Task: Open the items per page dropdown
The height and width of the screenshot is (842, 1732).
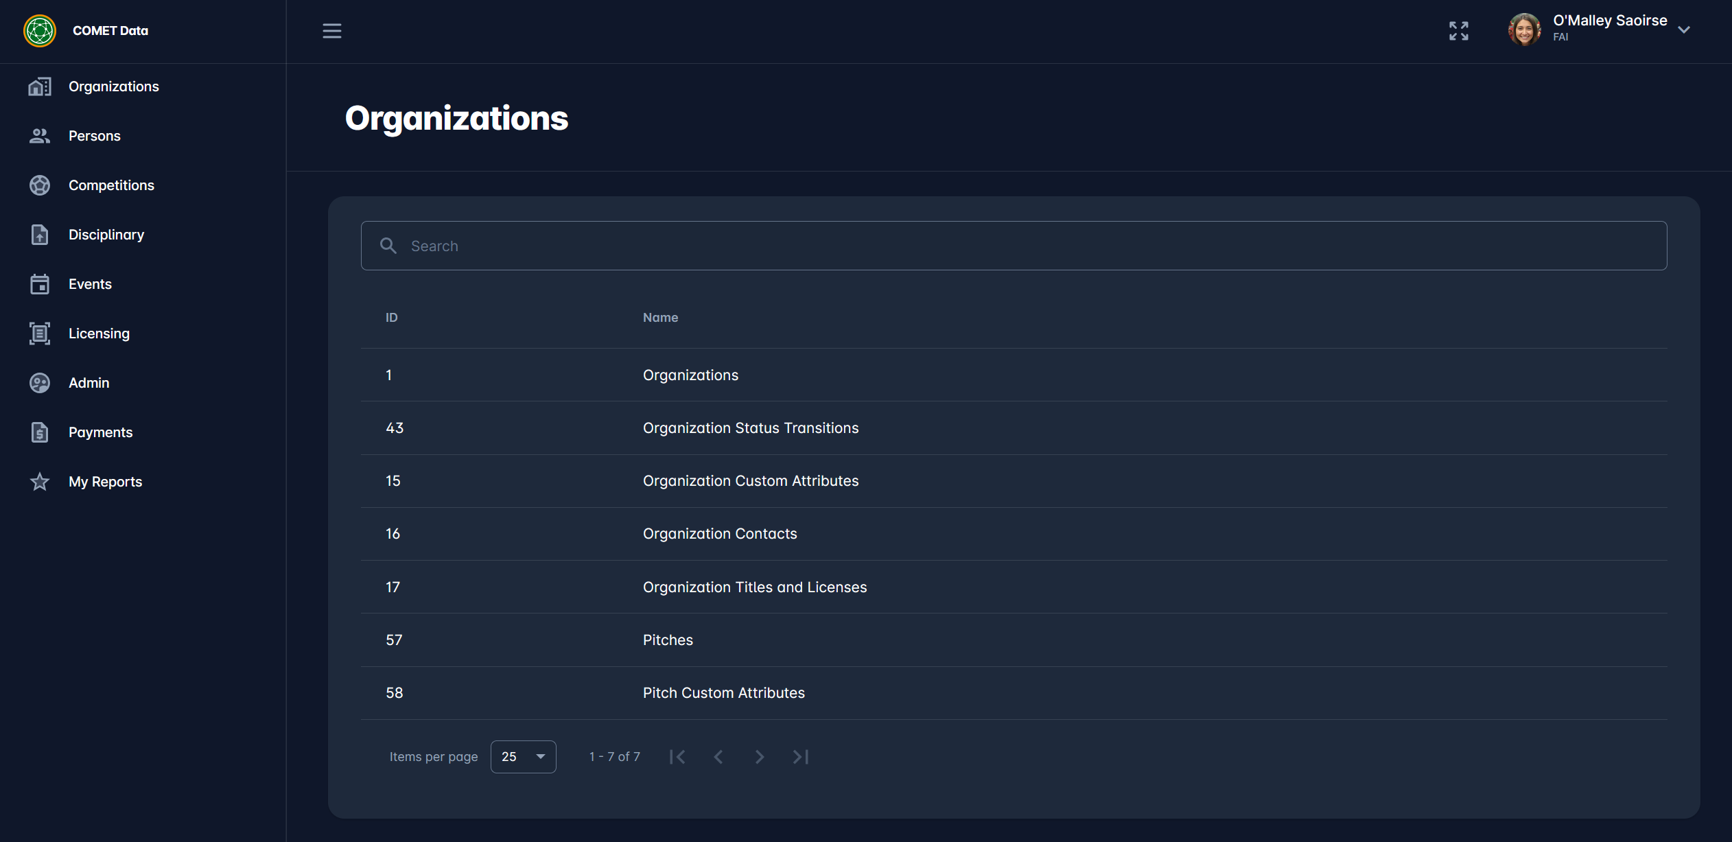Action: click(523, 756)
